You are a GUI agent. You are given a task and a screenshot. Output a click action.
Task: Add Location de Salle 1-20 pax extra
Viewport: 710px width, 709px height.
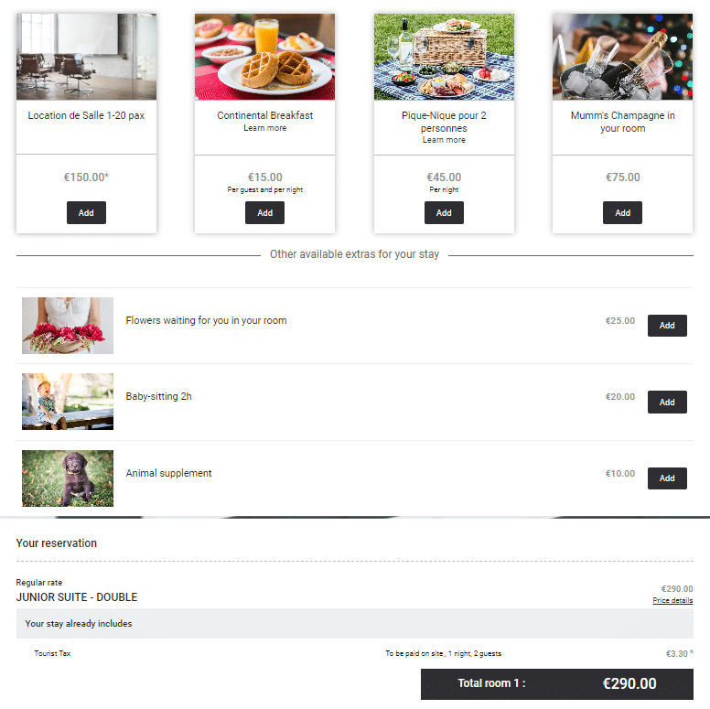[86, 213]
